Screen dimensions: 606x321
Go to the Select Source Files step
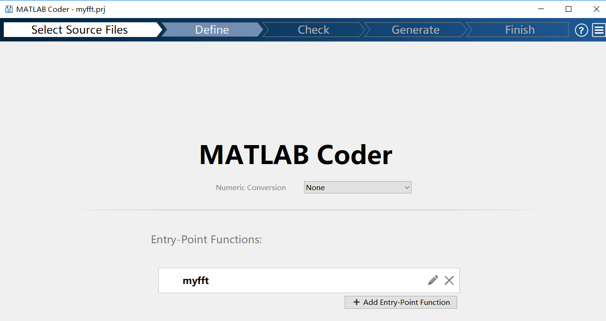[x=80, y=30]
